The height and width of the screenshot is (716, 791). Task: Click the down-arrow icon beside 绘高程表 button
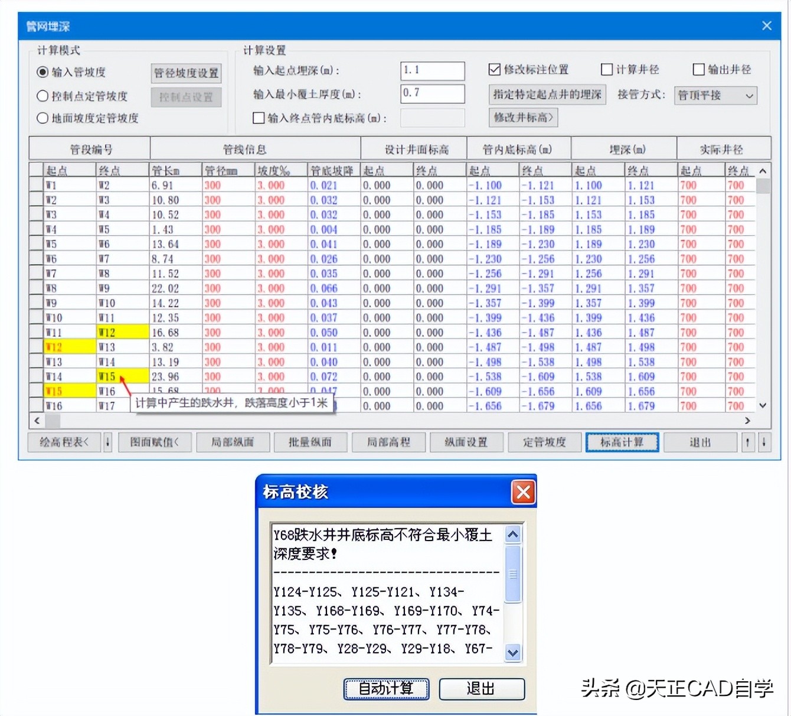point(107,442)
